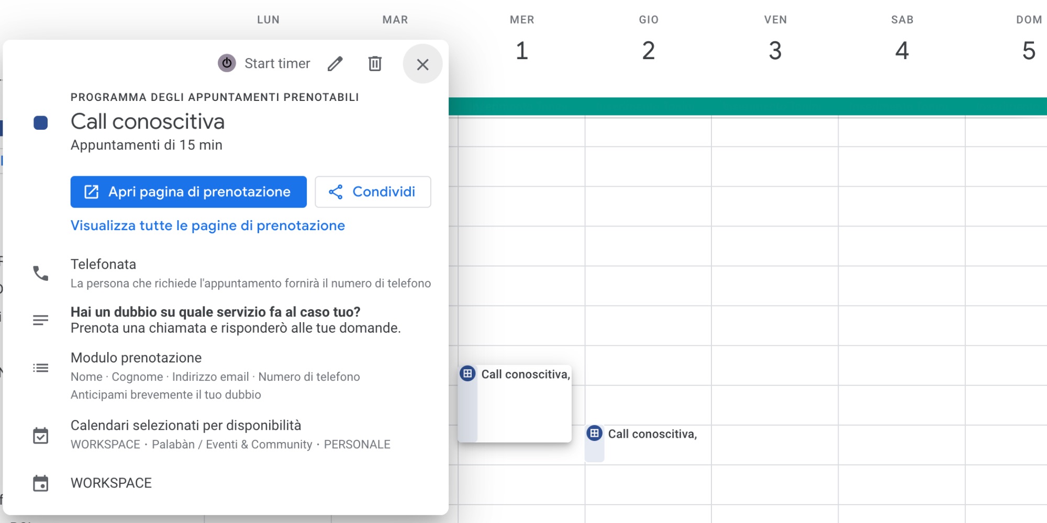Delete the Call conoscitiva schedule via trash icon
The height and width of the screenshot is (523, 1047).
[375, 64]
